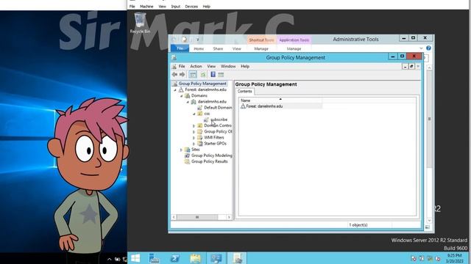Image resolution: width=471 pixels, height=264 pixels.
Task: Click the first system tray icon beside clock
Action: tap(414, 258)
